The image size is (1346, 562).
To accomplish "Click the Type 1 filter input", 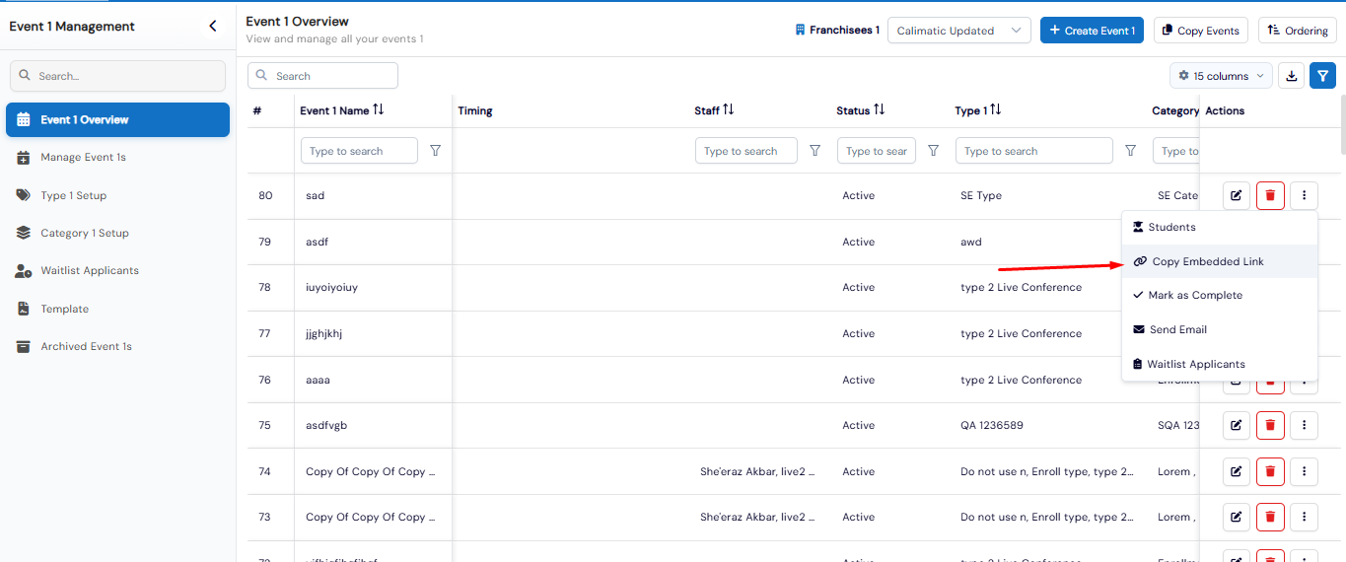I will [1034, 151].
